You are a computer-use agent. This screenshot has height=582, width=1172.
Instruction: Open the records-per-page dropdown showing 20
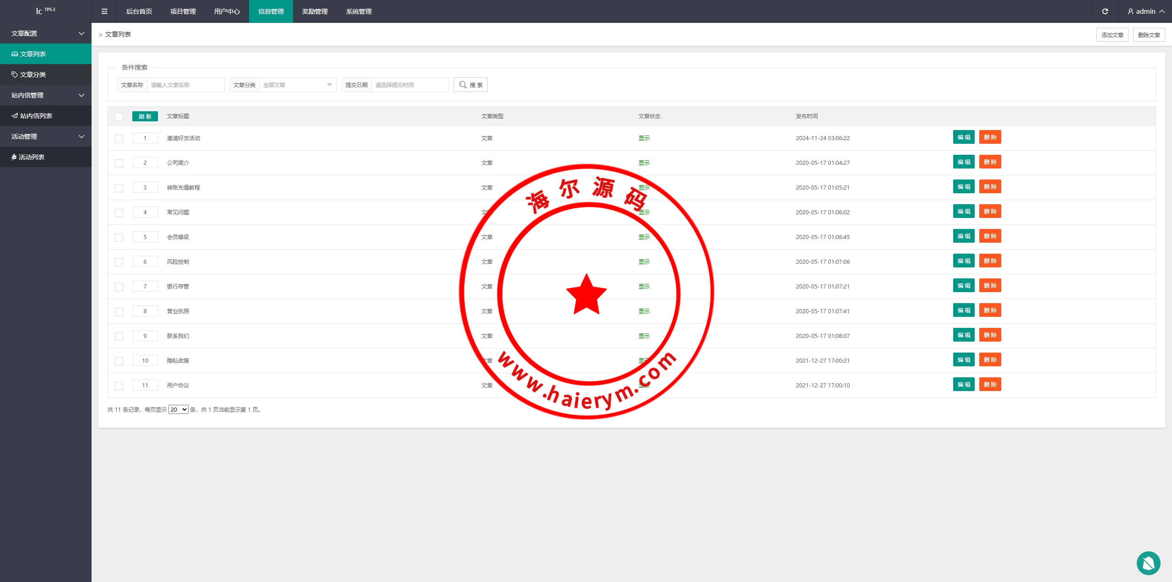[178, 409]
